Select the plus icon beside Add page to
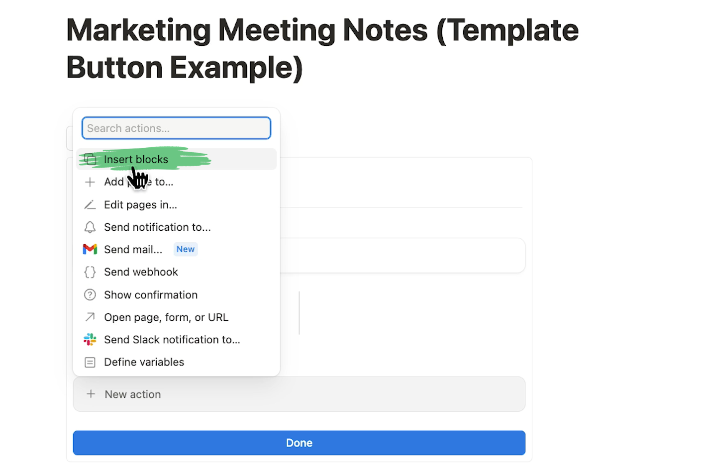Screen dimensions: 701x469 [90, 182]
